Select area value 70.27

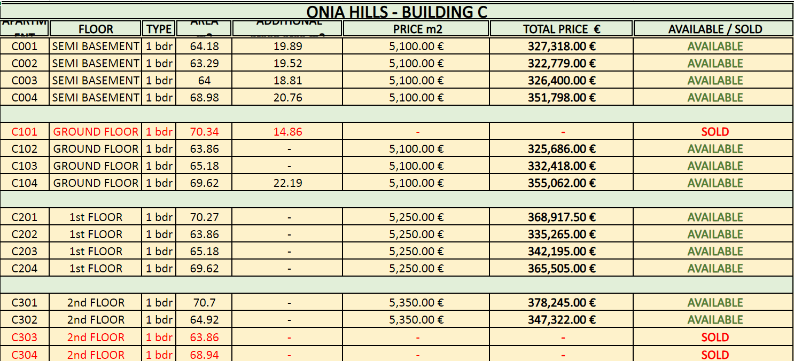[x=204, y=217]
